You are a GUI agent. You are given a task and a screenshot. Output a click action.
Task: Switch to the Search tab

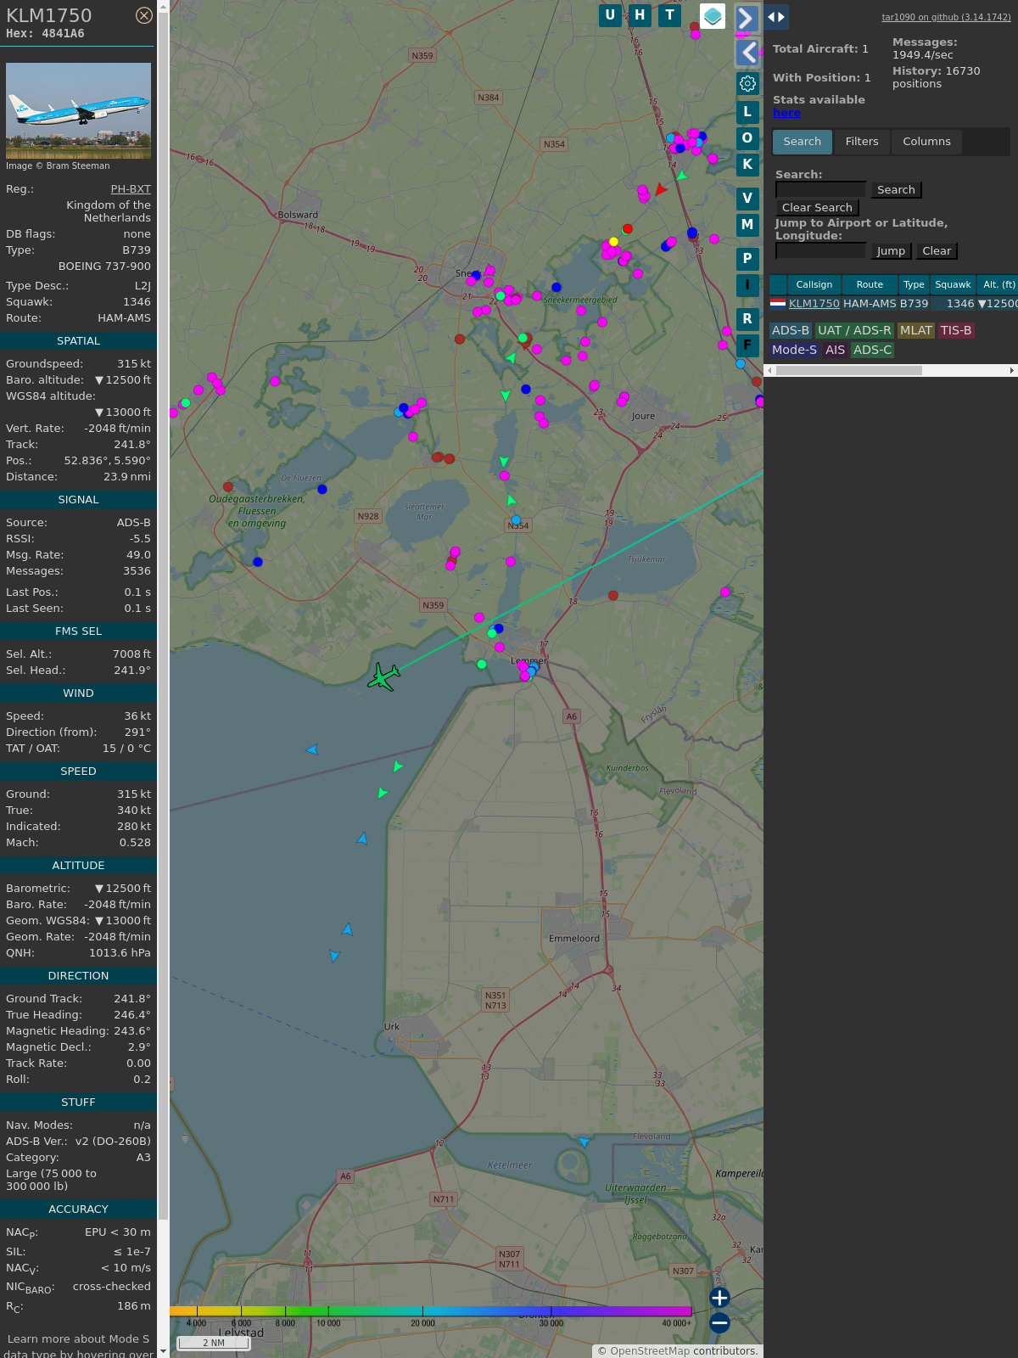(x=803, y=142)
